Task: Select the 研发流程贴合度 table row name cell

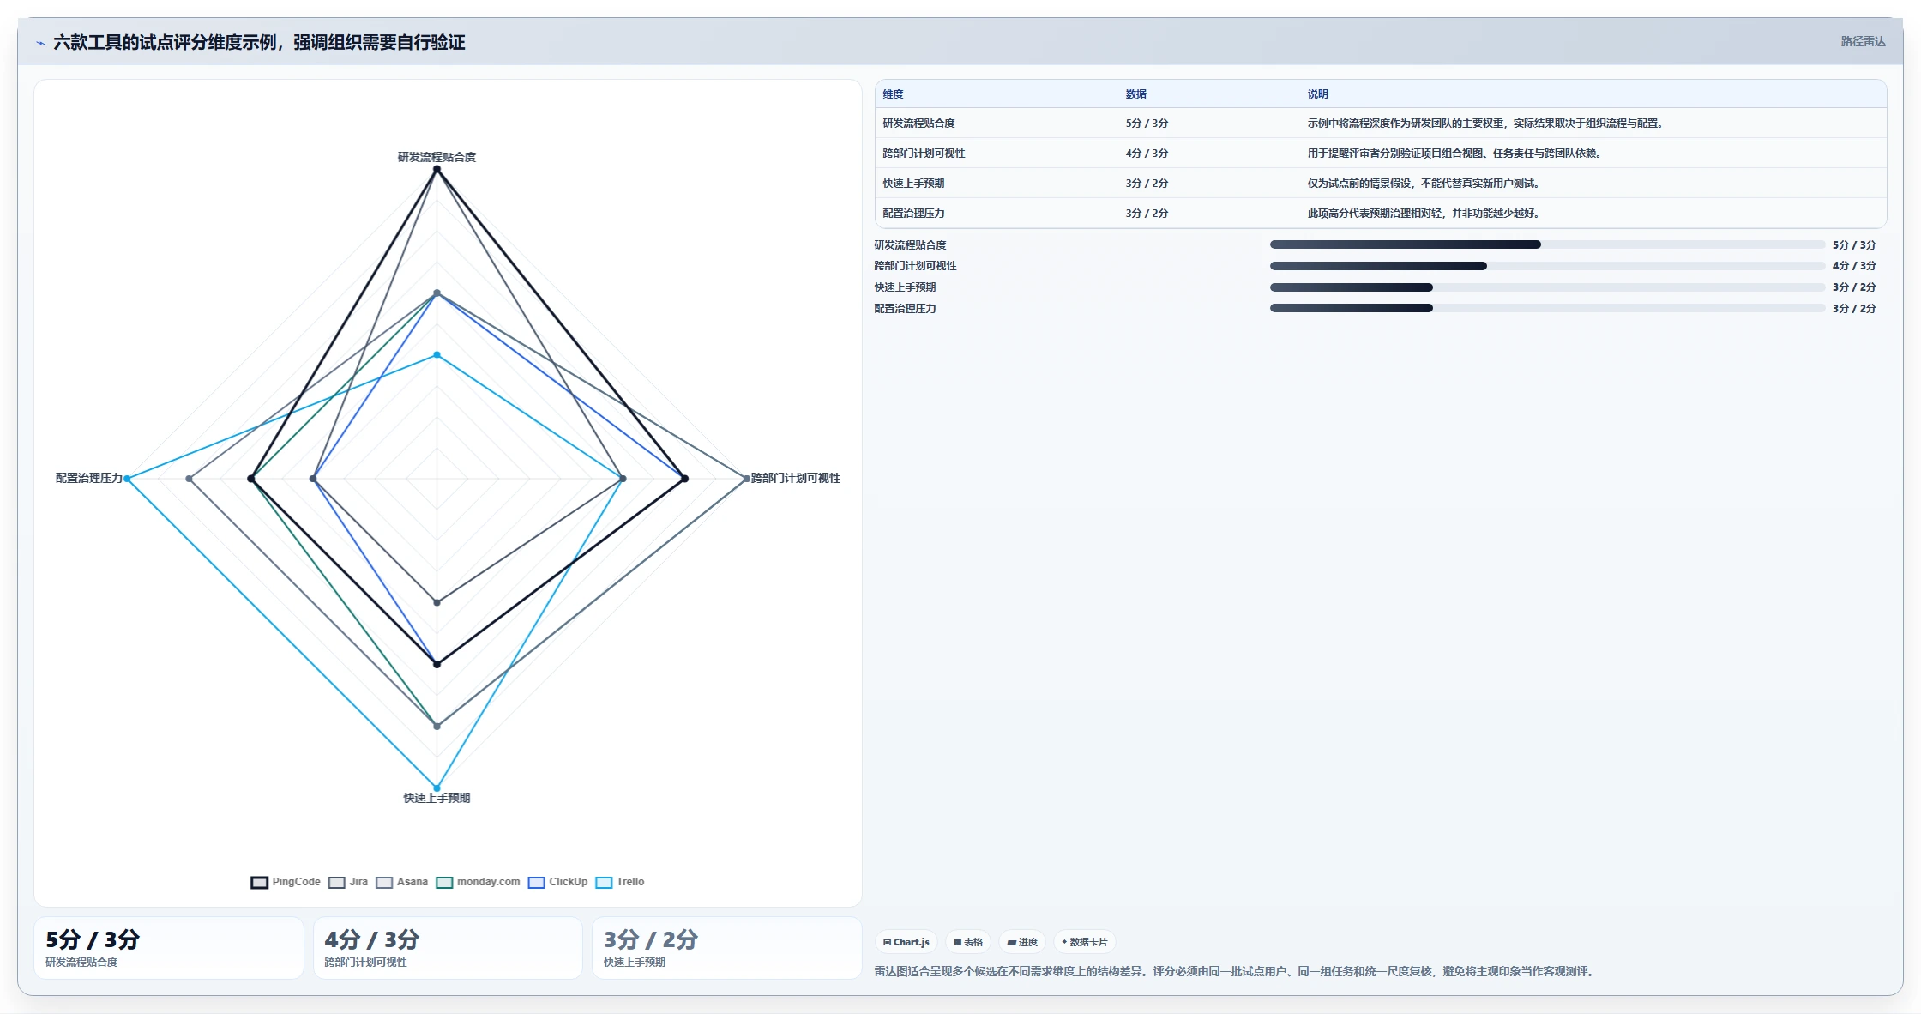Action: tap(918, 124)
